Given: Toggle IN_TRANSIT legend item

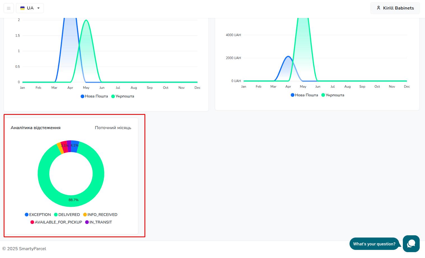Looking at the screenshot, I should [x=98, y=222].
